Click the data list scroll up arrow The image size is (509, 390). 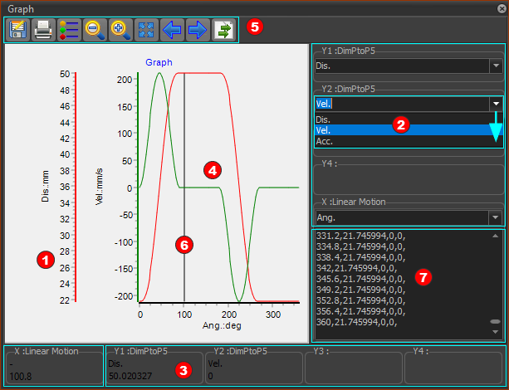coord(496,236)
